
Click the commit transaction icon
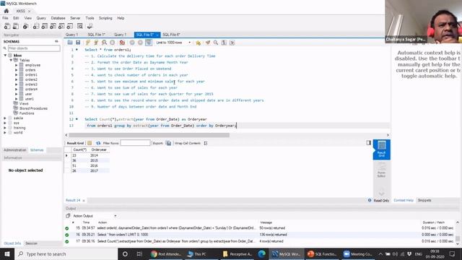132,43
